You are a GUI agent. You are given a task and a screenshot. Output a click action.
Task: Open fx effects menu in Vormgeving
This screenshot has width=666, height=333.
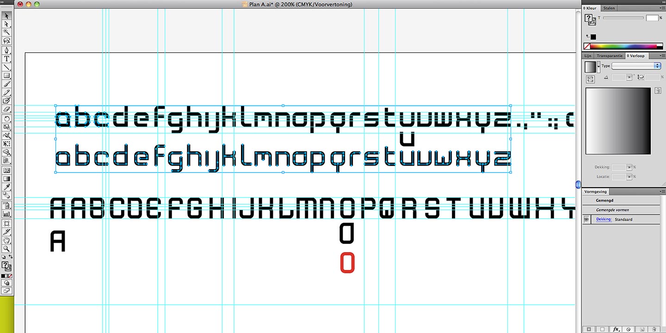pos(617,329)
